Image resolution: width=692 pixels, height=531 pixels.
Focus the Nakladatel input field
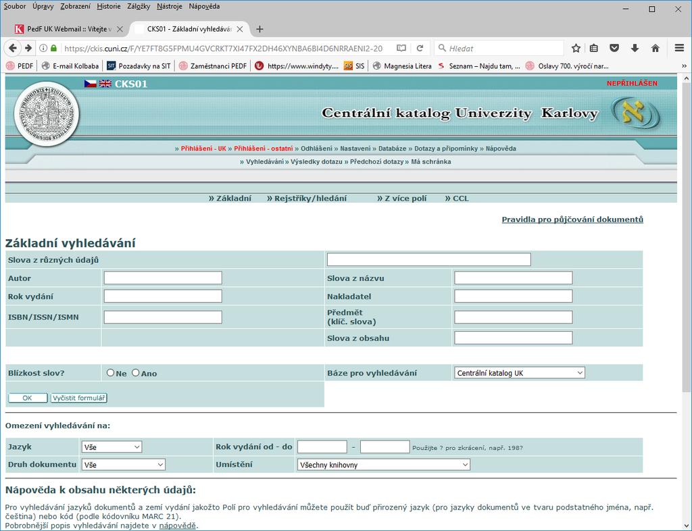(x=514, y=296)
